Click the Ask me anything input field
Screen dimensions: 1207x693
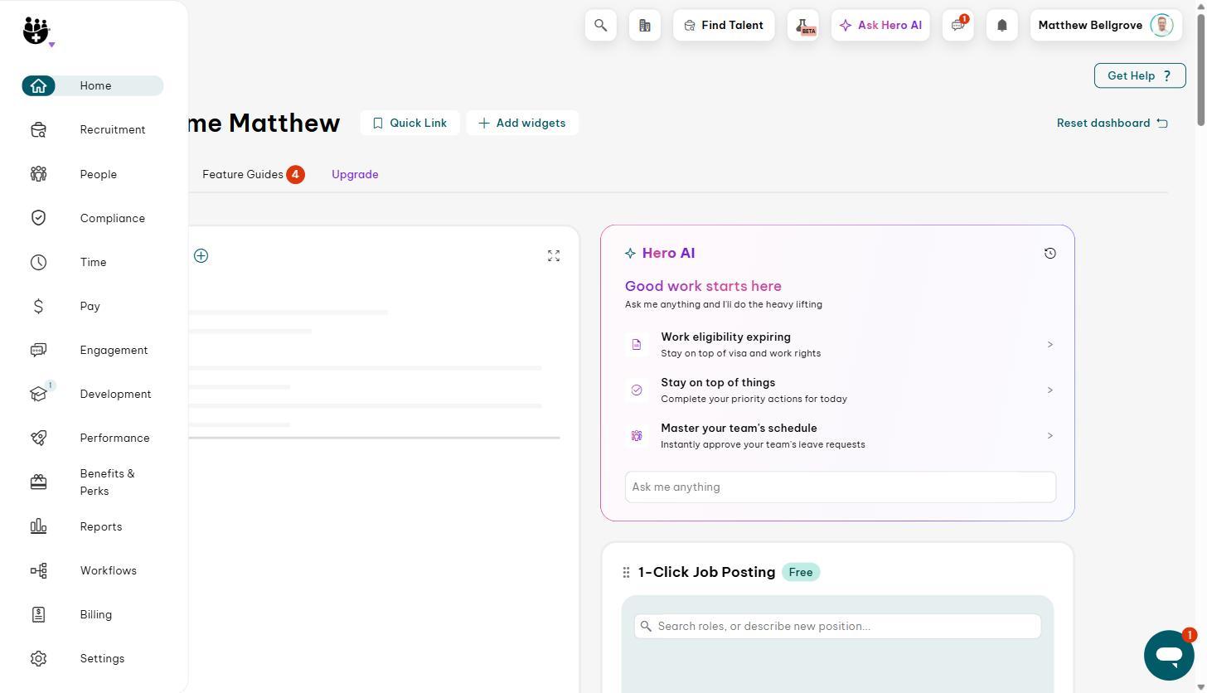pyautogui.click(x=841, y=487)
